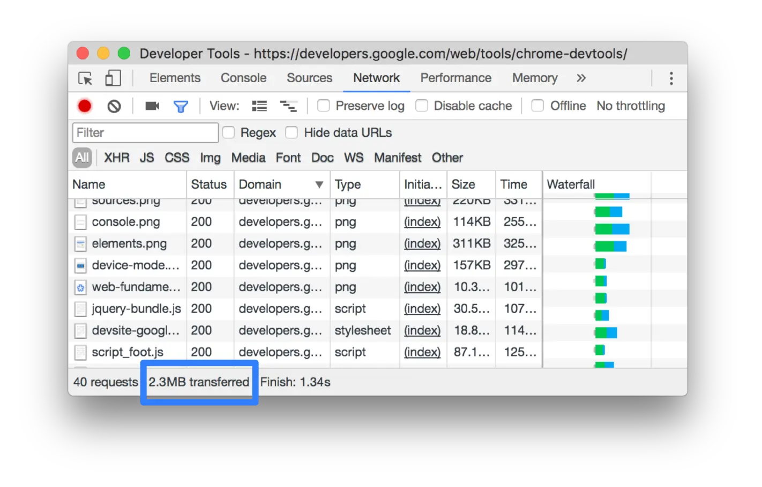The height and width of the screenshot is (487, 762).
Task: Click the Waterfall column header
Action: coord(571,185)
